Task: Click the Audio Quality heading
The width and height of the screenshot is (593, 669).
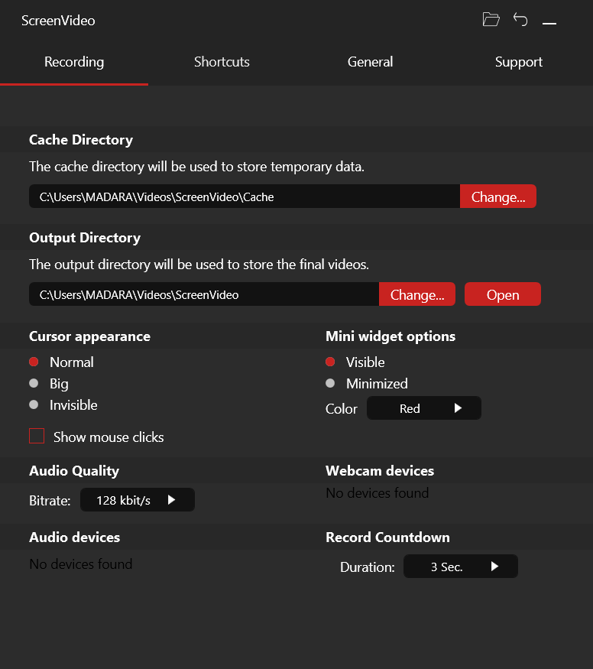Action: [x=74, y=471]
